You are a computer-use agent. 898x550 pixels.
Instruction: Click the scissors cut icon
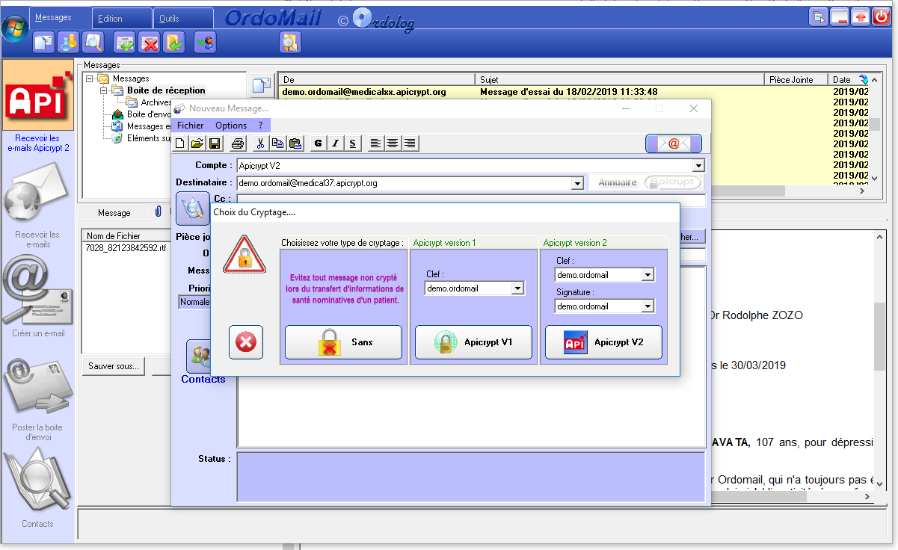(260, 143)
